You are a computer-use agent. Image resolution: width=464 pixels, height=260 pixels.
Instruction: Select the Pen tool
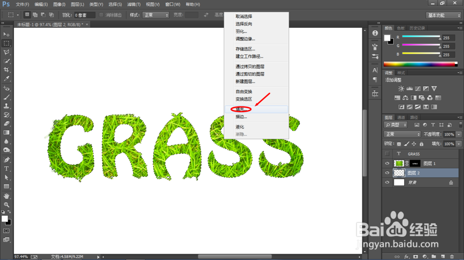pyautogui.click(x=6, y=160)
